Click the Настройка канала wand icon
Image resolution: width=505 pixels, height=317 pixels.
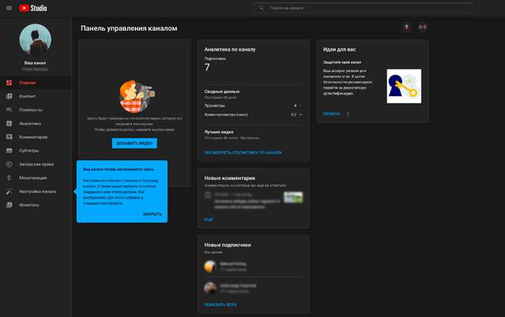coord(9,191)
